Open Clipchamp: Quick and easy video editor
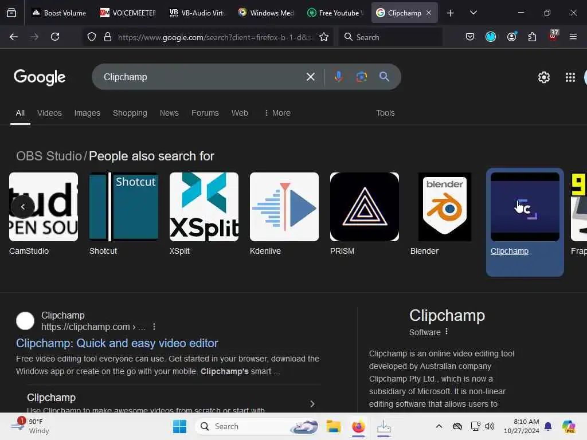Screen dimensions: 587x440 tap(117, 343)
